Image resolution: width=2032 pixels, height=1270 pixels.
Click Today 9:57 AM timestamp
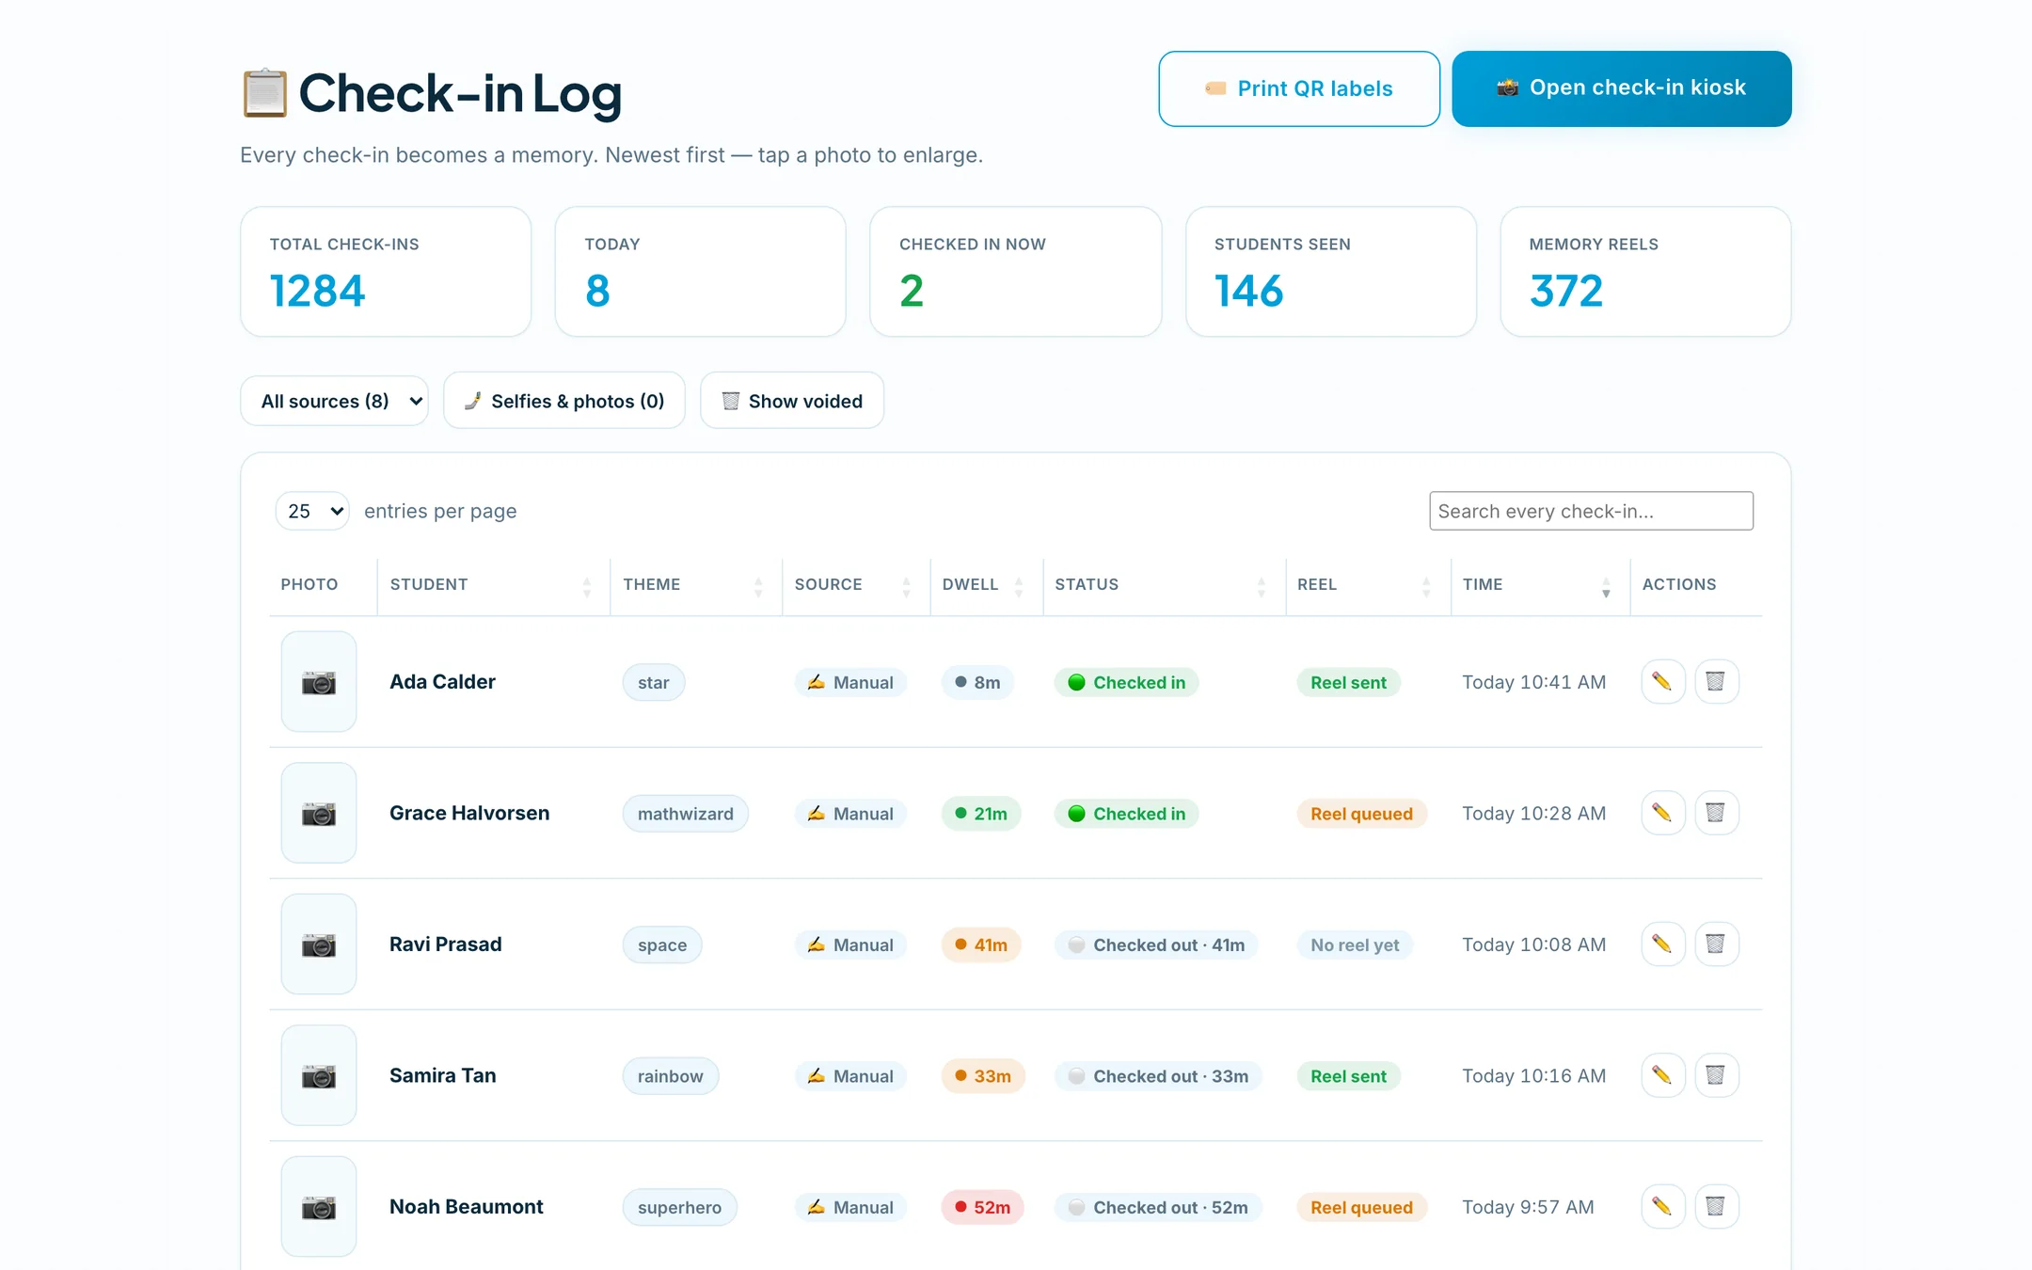pos(1528,1207)
